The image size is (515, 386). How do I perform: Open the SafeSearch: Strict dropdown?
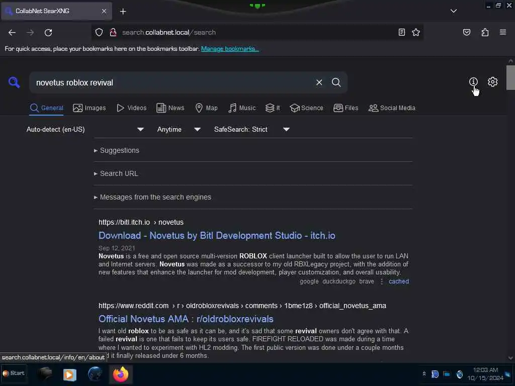click(x=252, y=129)
